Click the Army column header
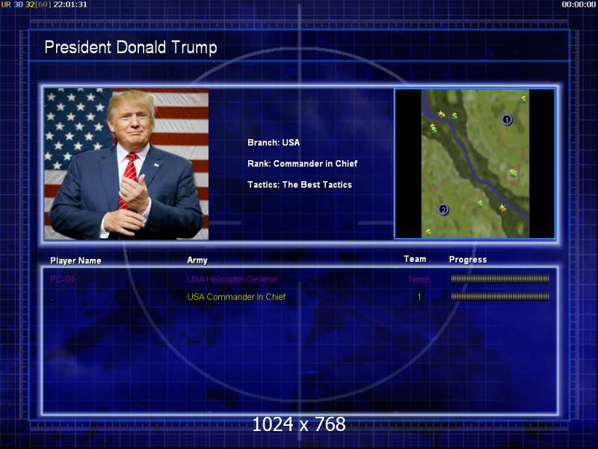 point(197,260)
